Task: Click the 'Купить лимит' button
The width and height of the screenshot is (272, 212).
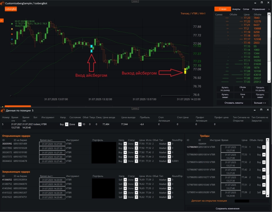Action: (x=225, y=96)
